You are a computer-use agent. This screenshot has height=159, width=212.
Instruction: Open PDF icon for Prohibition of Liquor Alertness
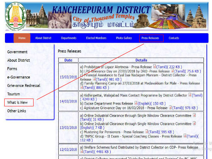pos(154,66)
